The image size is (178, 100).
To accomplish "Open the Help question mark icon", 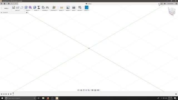I will point(176,4).
